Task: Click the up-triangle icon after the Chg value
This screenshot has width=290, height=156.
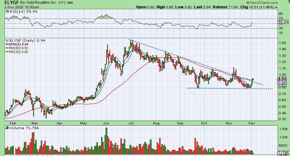Action: coord(276,7)
